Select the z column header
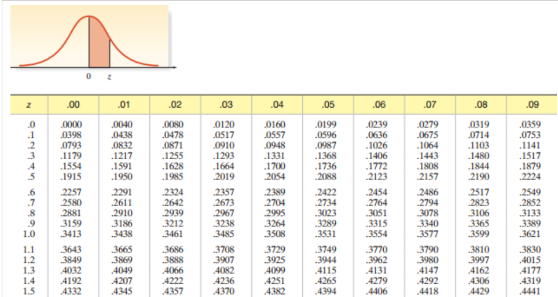This screenshot has width=558, height=297. pos(29,105)
